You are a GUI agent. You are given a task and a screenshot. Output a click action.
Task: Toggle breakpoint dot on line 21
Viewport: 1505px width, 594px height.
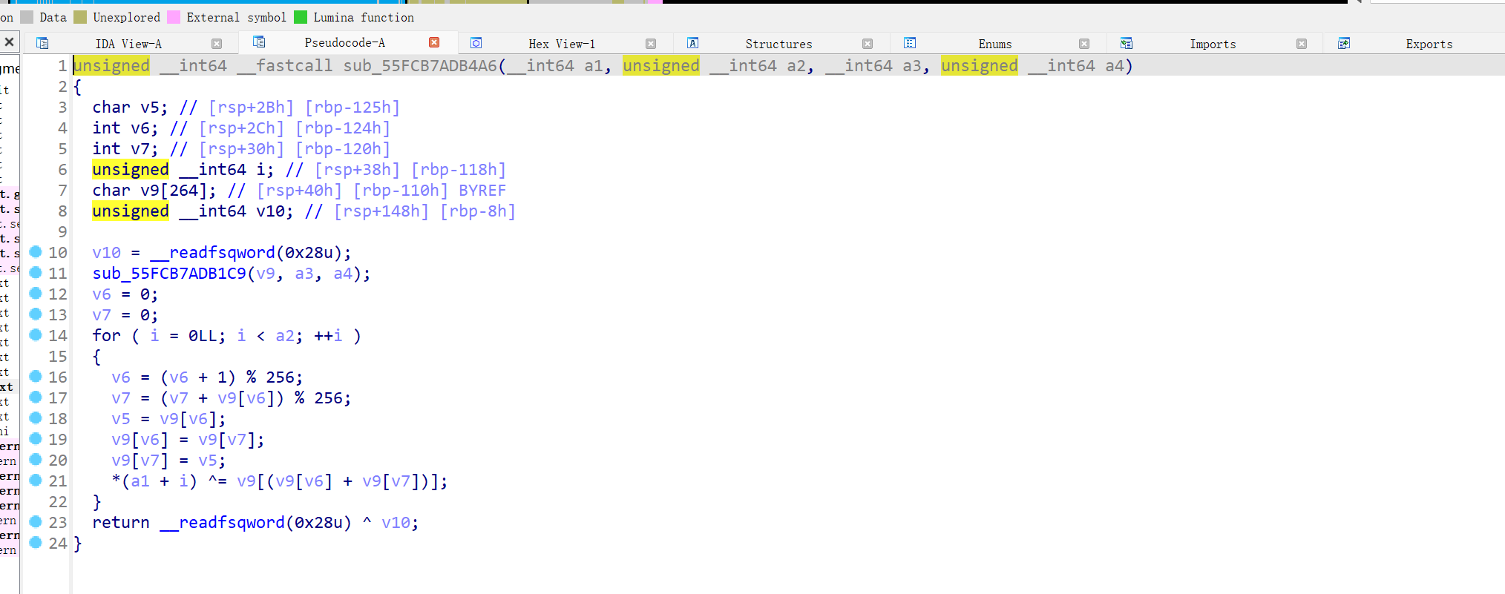tap(35, 481)
